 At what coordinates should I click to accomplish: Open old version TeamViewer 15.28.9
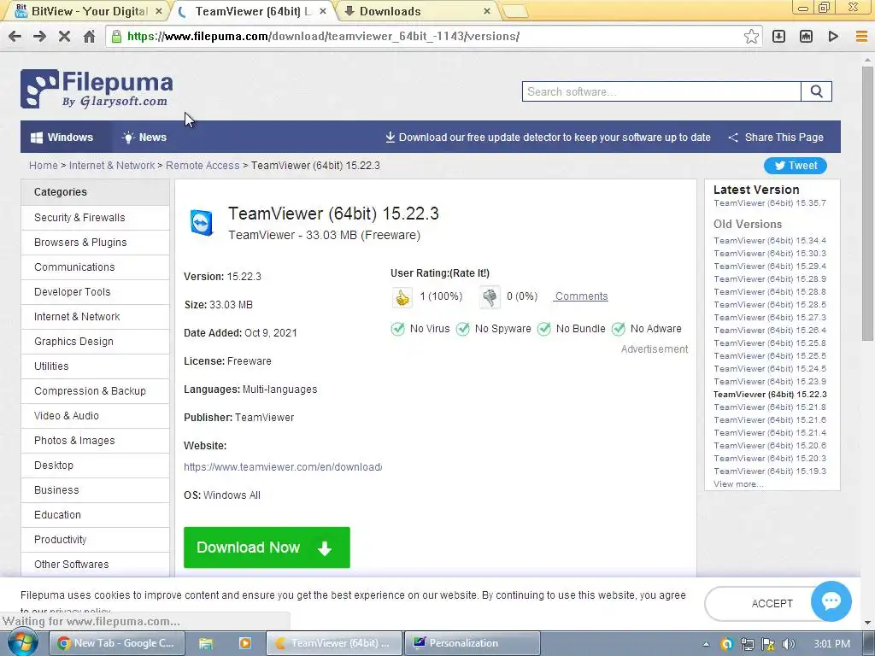770,279
